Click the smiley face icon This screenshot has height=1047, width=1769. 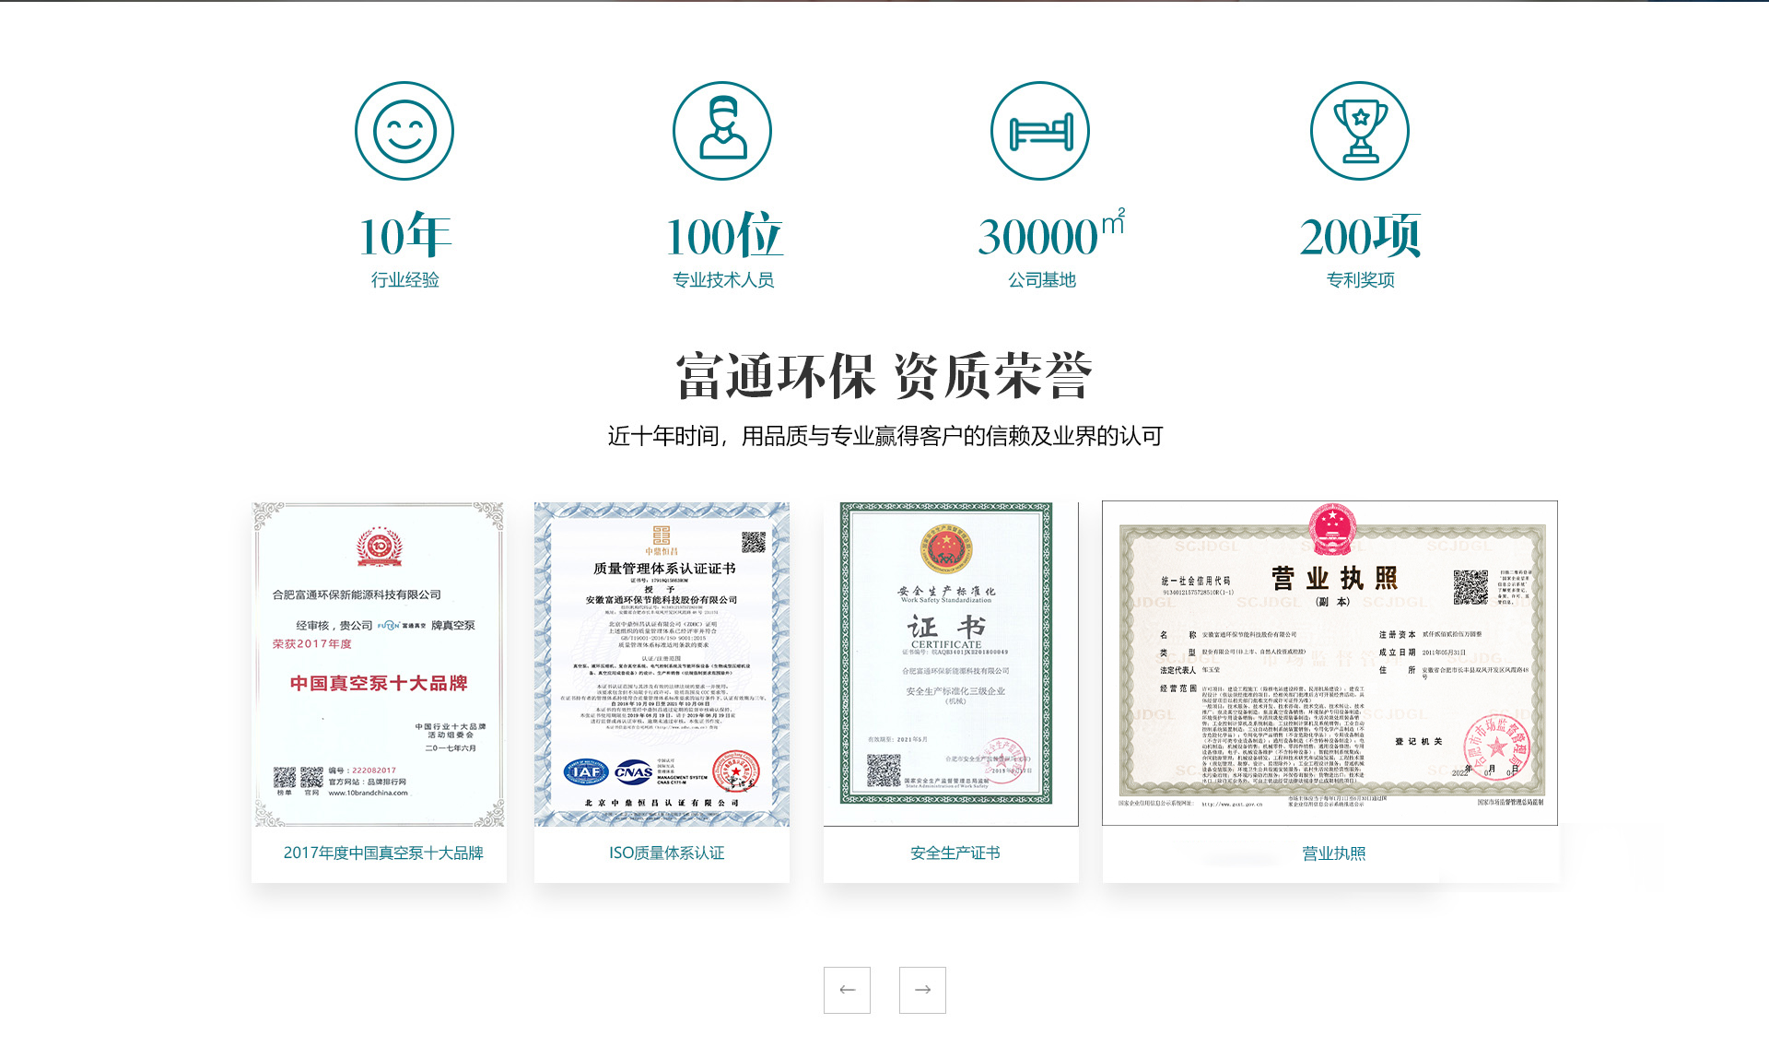404,131
